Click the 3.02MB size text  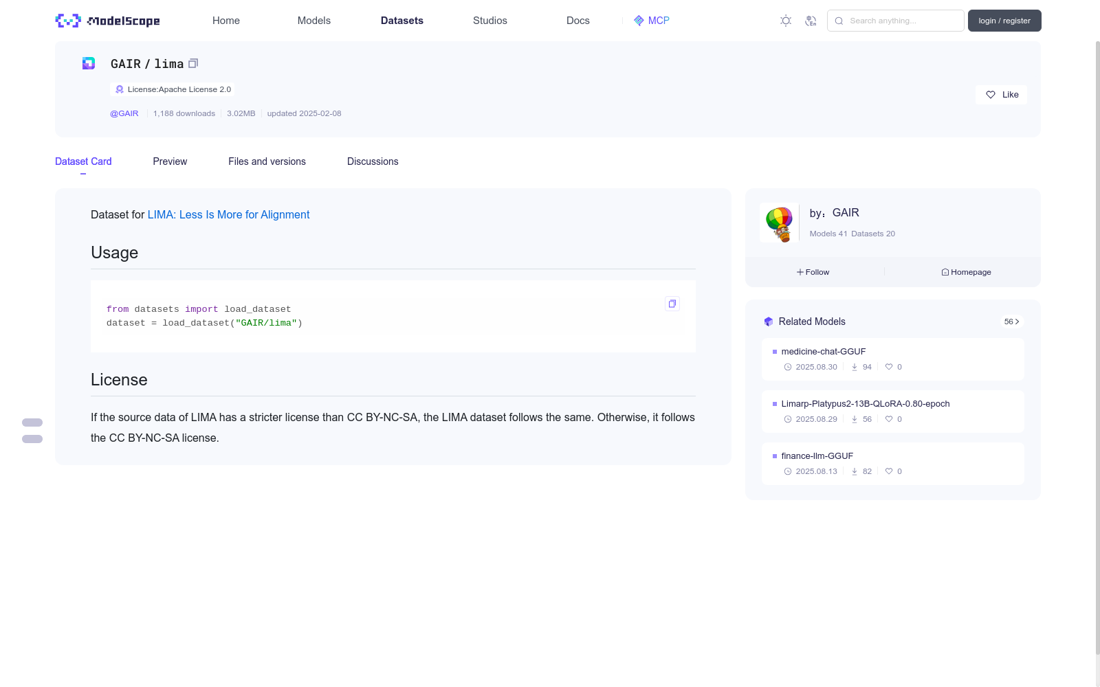click(x=241, y=113)
